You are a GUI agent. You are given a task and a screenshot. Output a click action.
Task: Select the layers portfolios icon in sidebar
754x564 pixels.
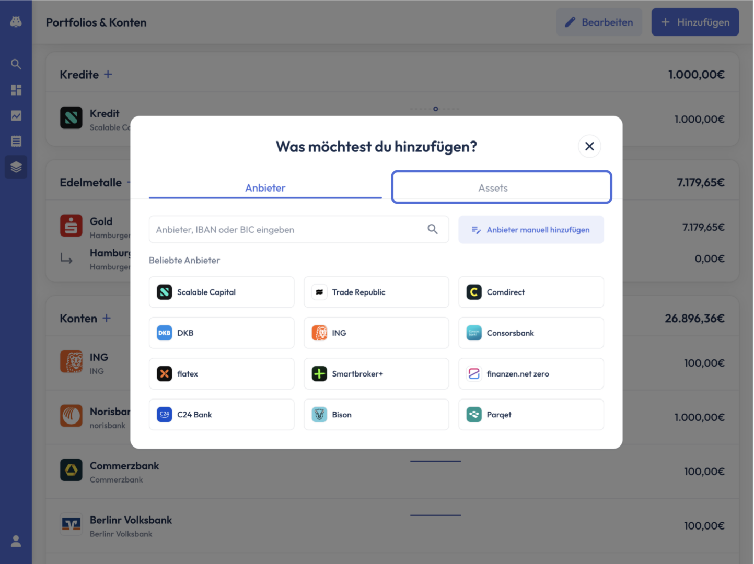(x=16, y=167)
